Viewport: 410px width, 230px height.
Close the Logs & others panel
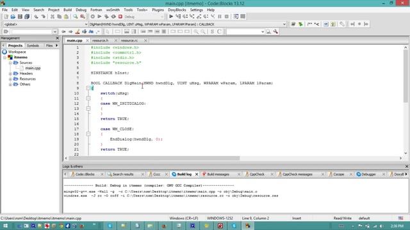[x=407, y=166]
